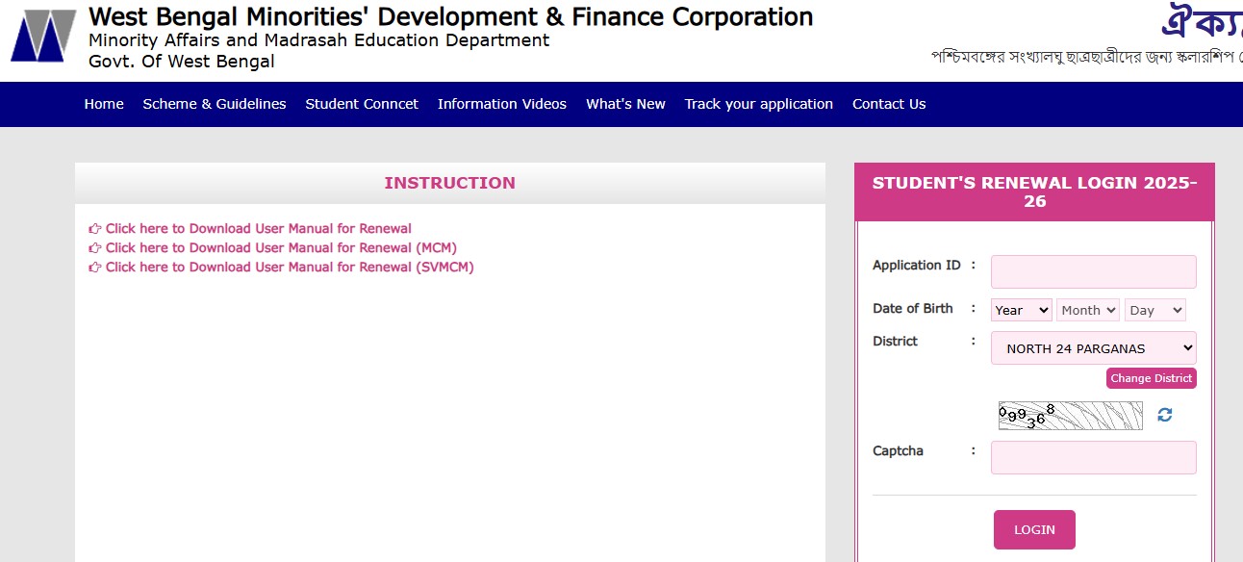This screenshot has height=562, width=1243.
Task: Click Govt. Of West Bengal text
Action: click(x=181, y=62)
